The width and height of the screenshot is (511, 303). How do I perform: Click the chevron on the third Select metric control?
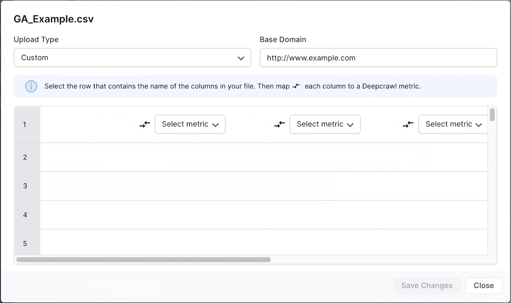point(478,125)
